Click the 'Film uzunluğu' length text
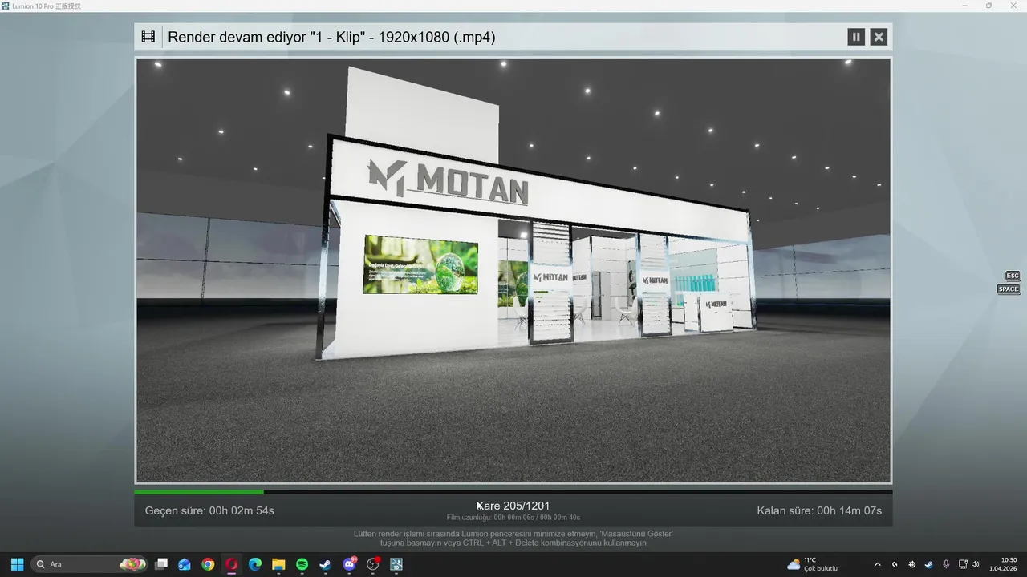Viewport: 1027px width, 577px height. coord(513,518)
